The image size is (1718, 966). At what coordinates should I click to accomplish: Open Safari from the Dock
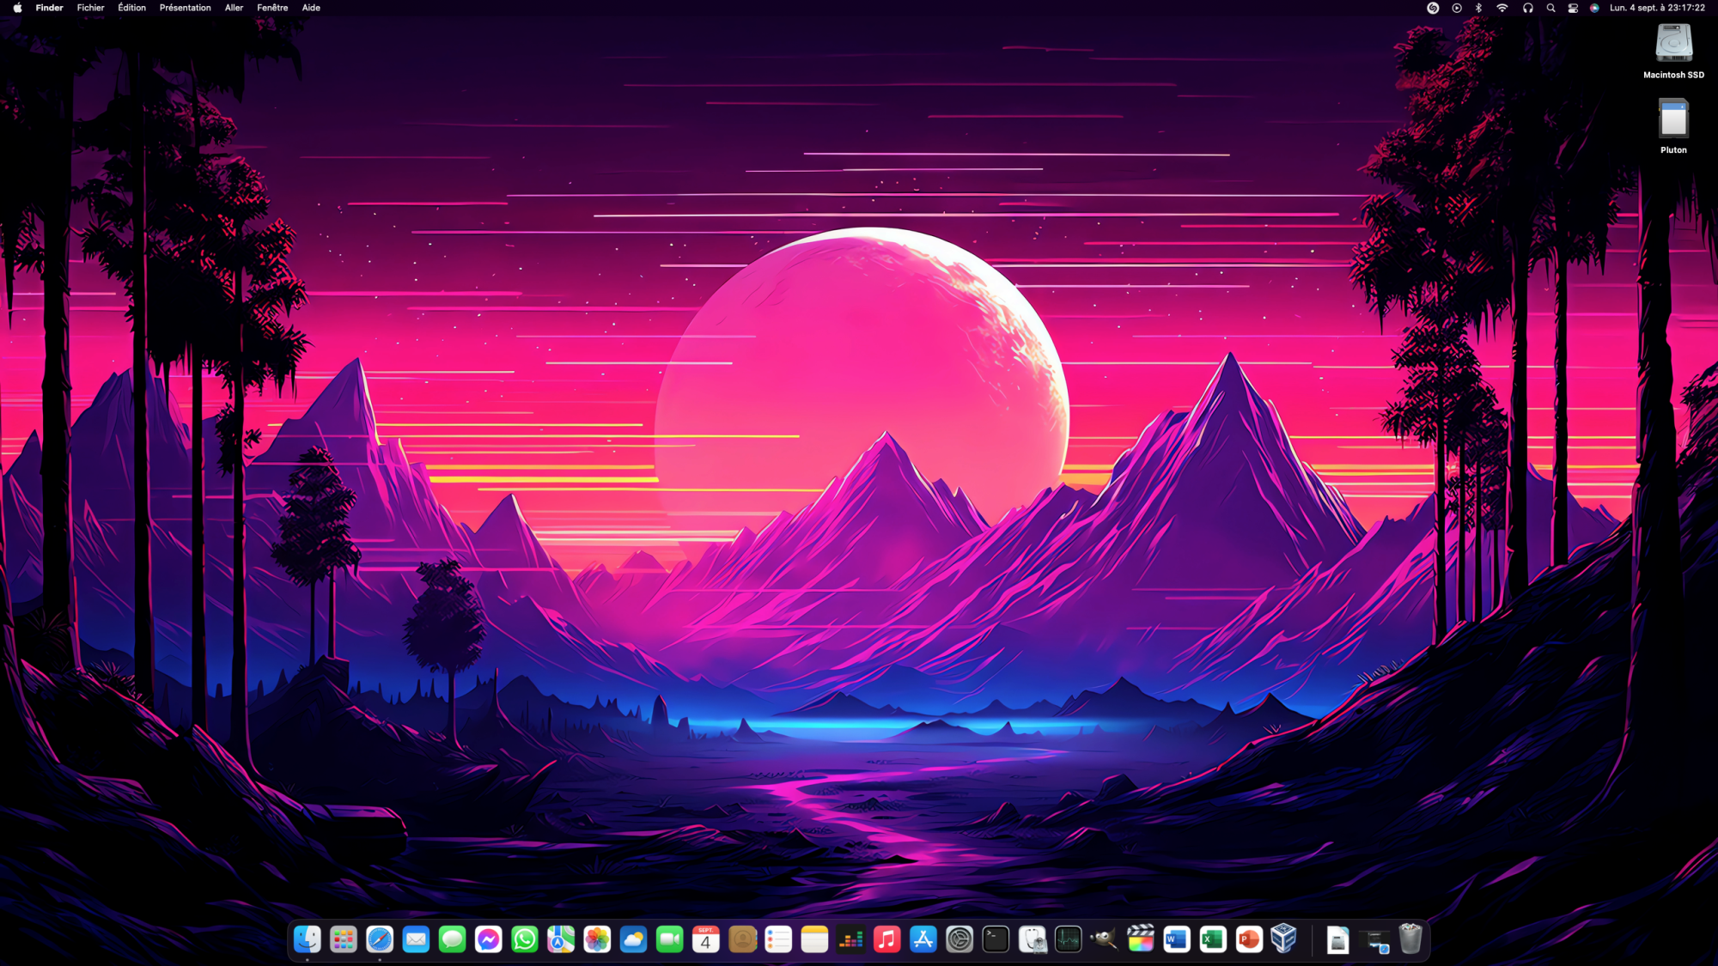click(x=380, y=939)
